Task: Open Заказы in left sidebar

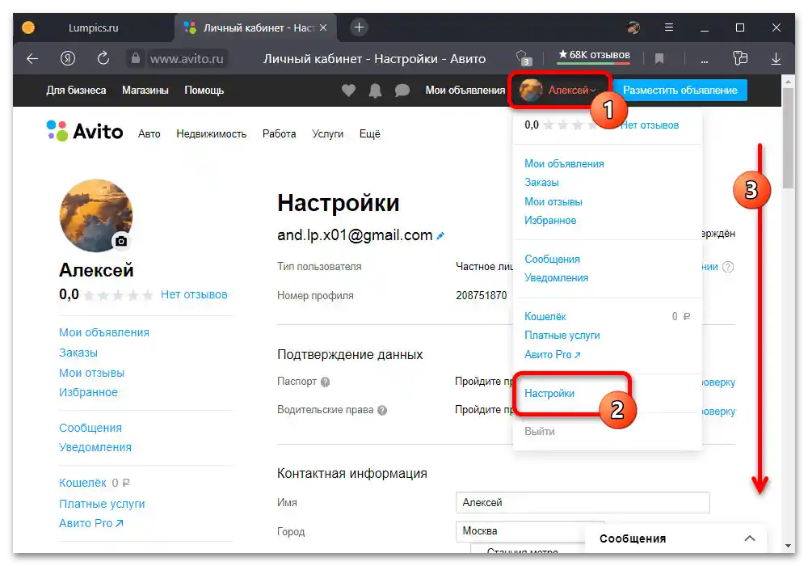Action: (x=78, y=353)
